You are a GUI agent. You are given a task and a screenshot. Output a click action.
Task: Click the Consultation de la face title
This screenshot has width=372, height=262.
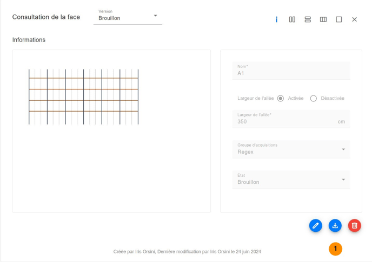coord(46,17)
